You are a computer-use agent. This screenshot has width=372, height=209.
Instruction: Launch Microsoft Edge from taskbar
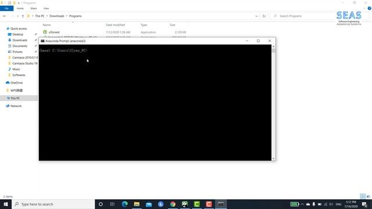click(124, 204)
